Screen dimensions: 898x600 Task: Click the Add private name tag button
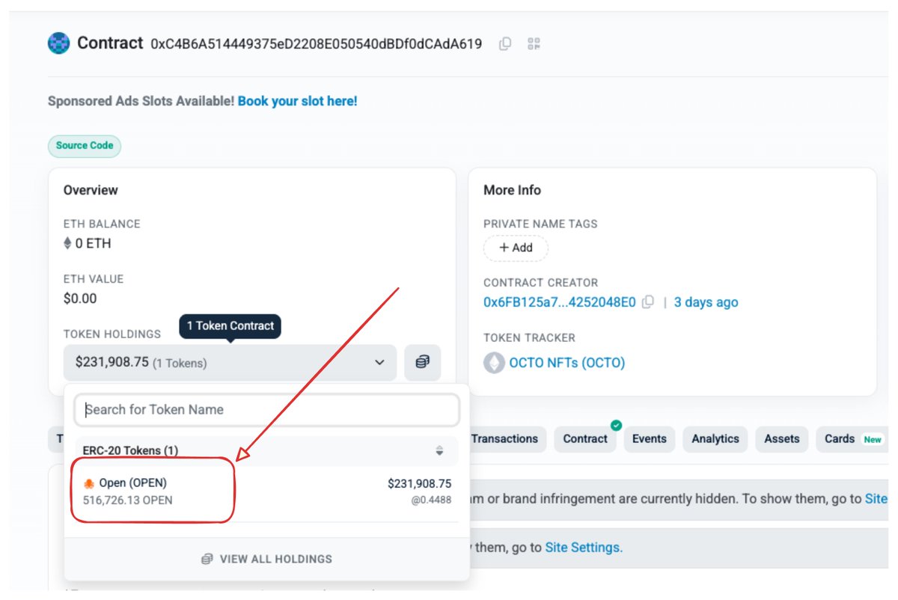(516, 248)
